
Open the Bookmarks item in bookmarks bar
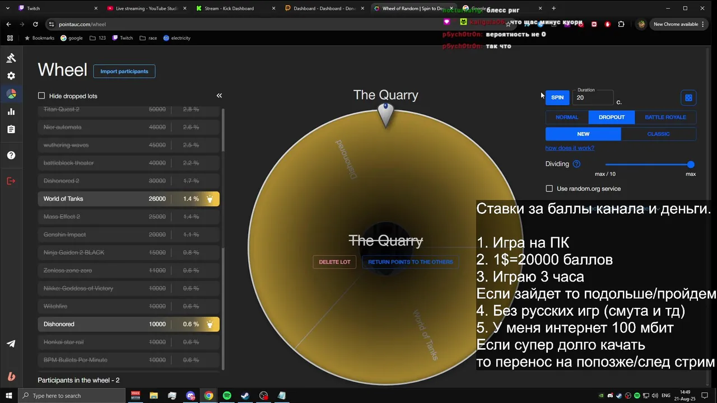[39, 38]
